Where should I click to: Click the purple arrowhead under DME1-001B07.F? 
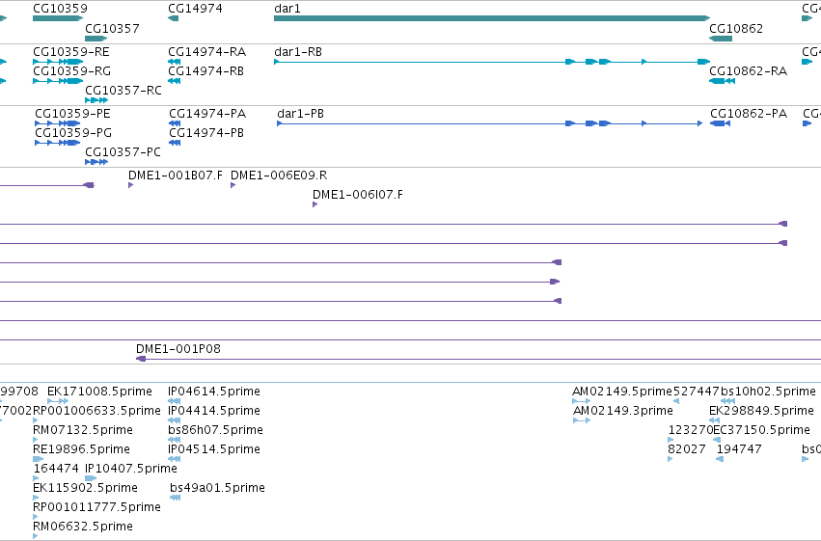coord(130,185)
